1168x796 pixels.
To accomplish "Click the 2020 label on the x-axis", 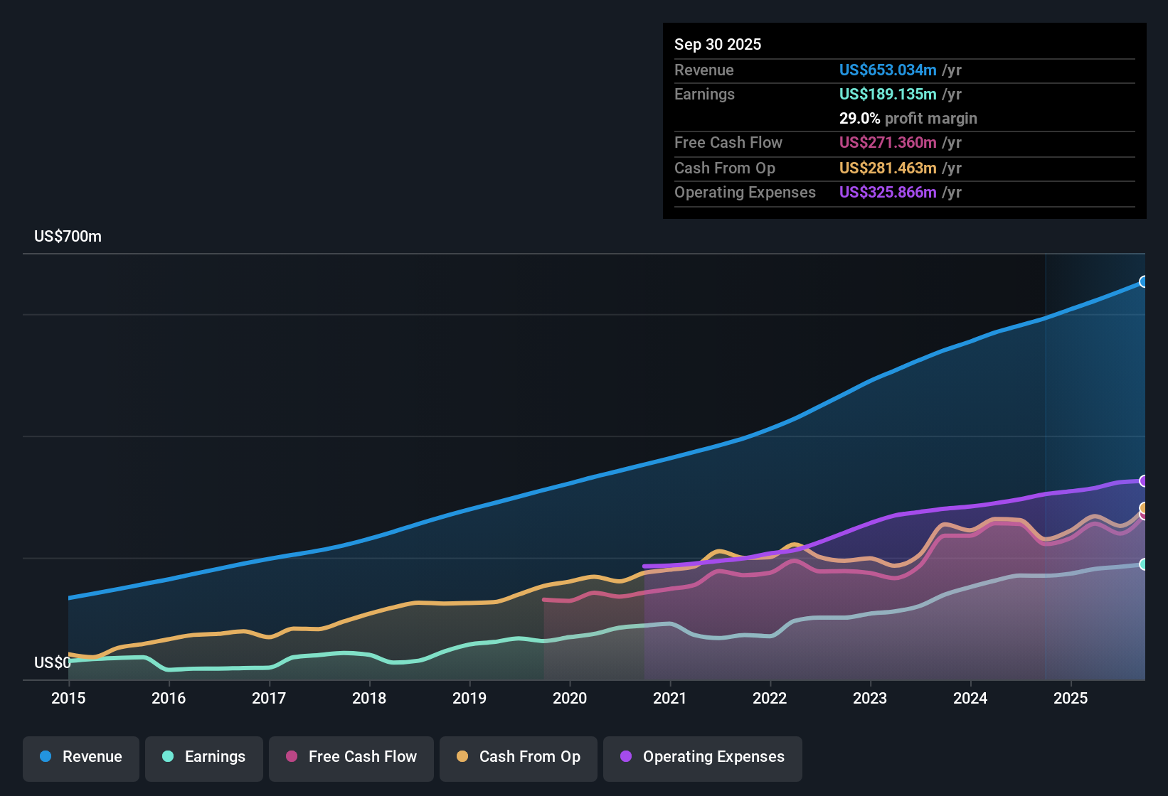I will (x=570, y=699).
